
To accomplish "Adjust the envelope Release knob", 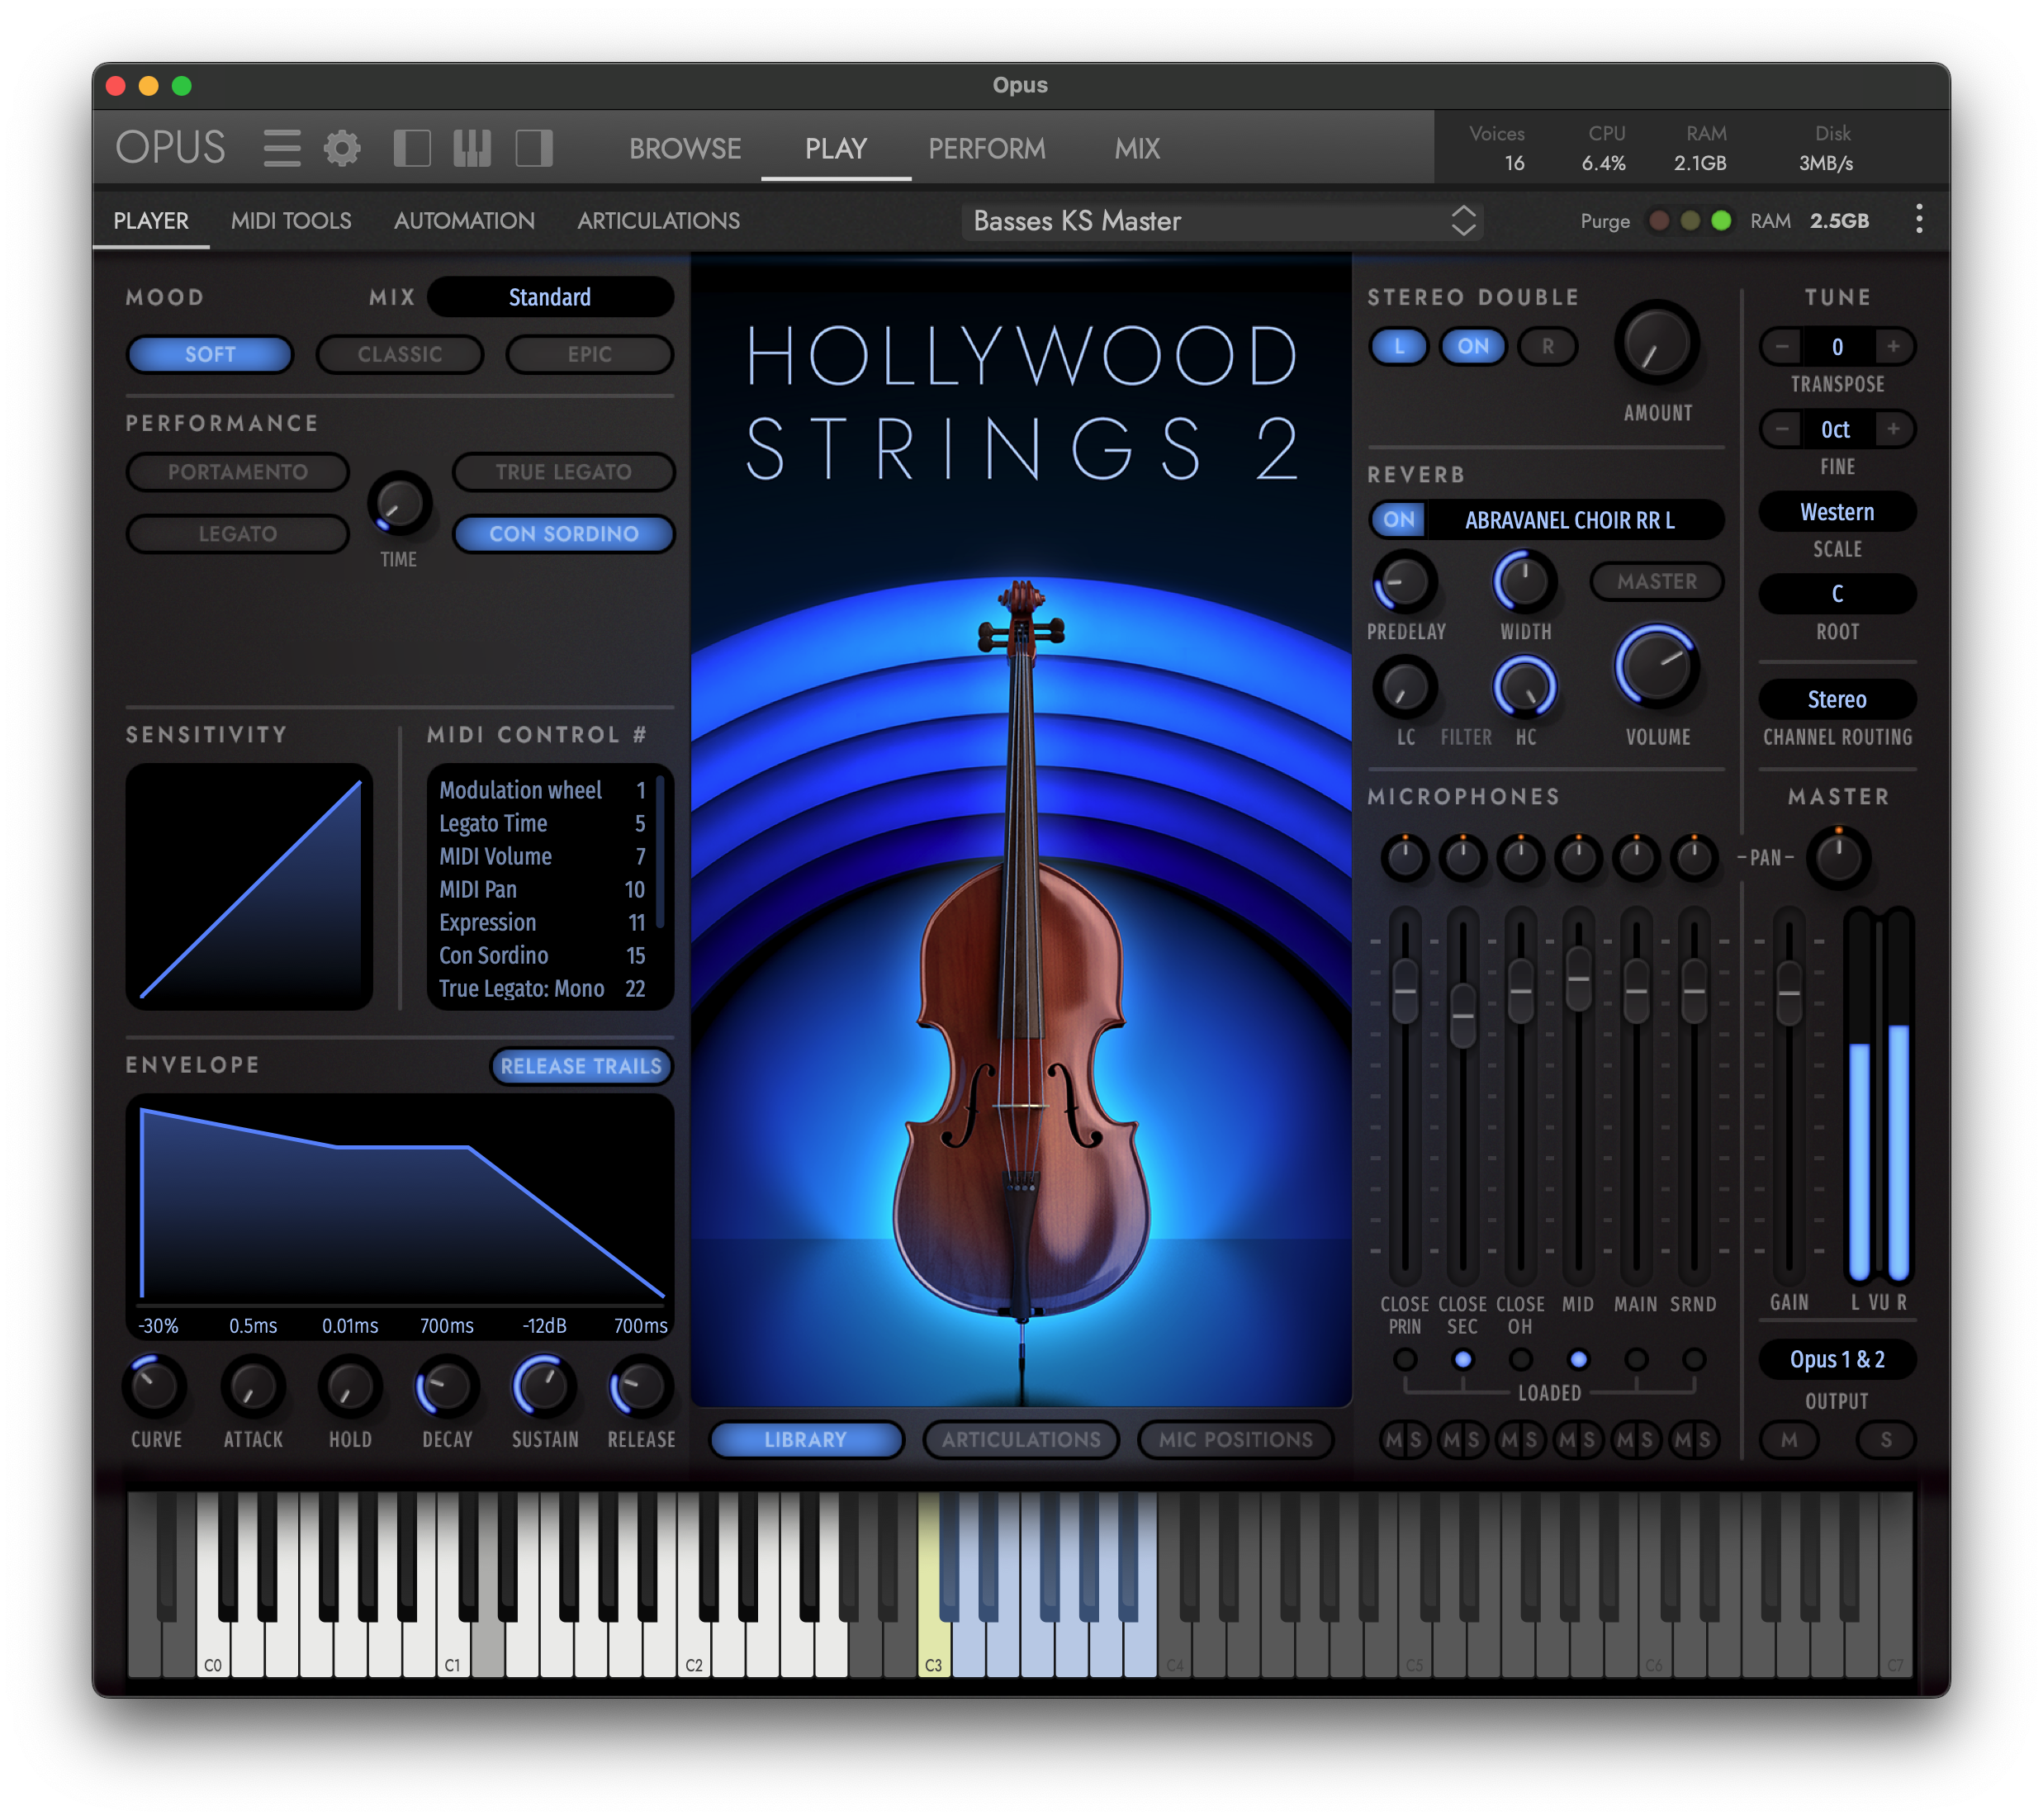I will tap(640, 1387).
